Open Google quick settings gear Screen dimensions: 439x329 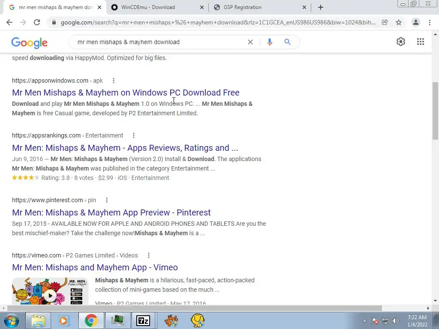[401, 42]
